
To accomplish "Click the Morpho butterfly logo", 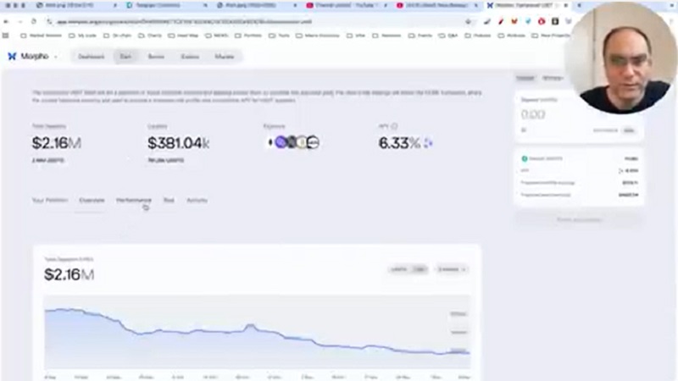I will [x=12, y=56].
